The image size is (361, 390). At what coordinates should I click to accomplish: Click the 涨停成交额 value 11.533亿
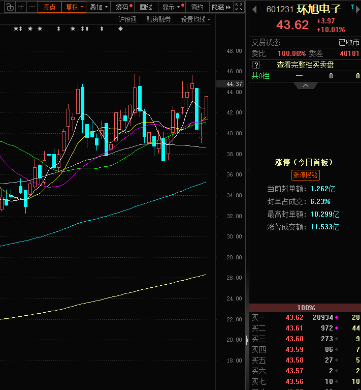point(325,227)
